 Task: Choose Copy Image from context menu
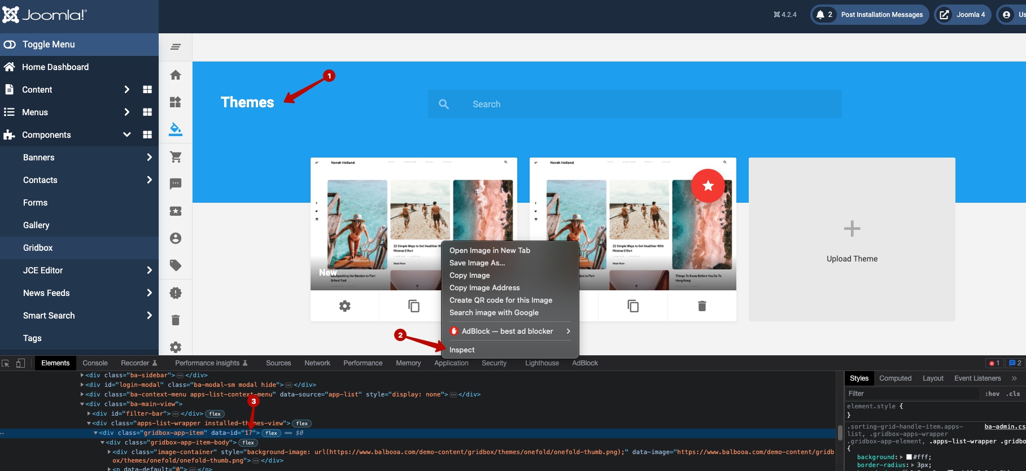[469, 275]
